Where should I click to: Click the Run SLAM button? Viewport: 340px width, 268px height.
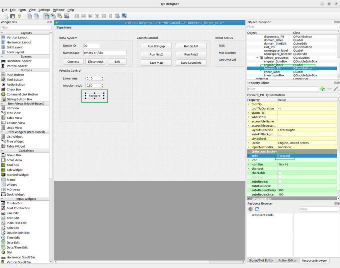click(x=191, y=46)
